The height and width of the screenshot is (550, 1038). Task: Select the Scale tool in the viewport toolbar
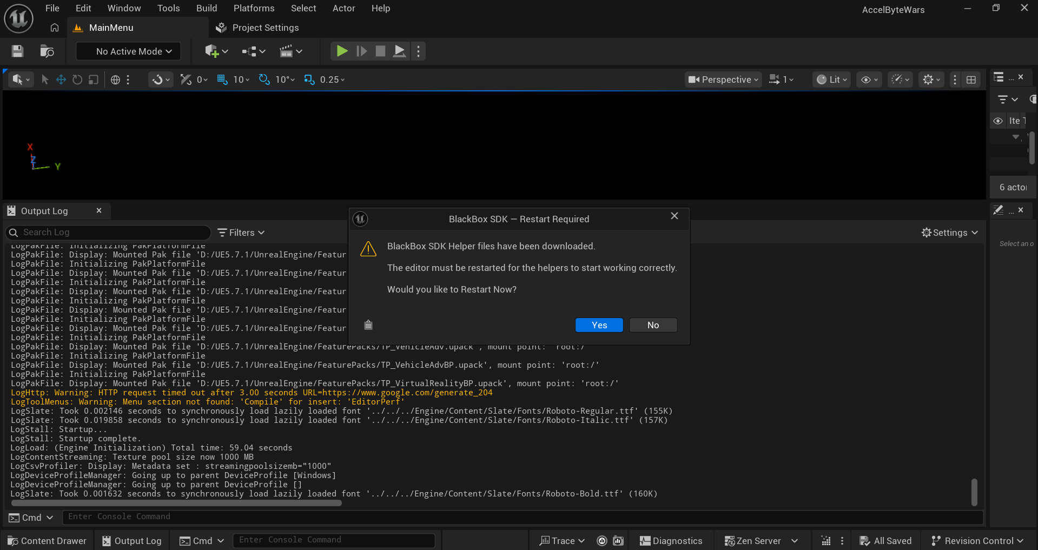[93, 79]
